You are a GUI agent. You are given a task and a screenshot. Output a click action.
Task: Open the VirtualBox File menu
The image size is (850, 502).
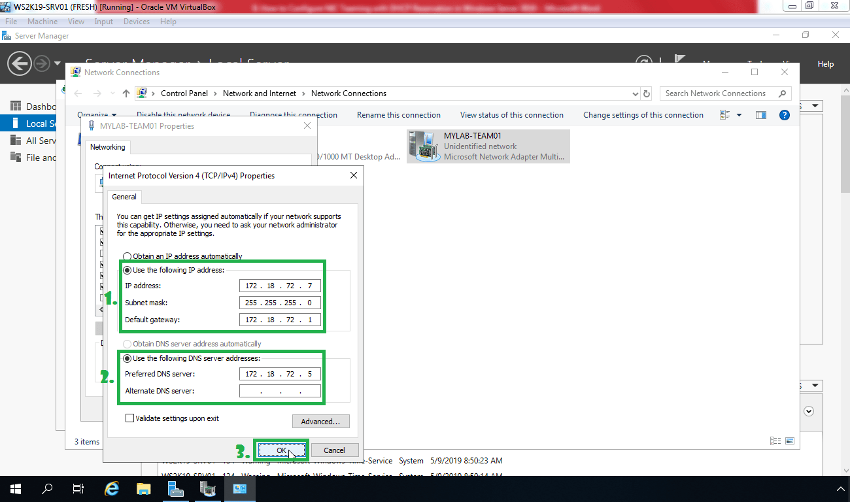click(x=11, y=22)
